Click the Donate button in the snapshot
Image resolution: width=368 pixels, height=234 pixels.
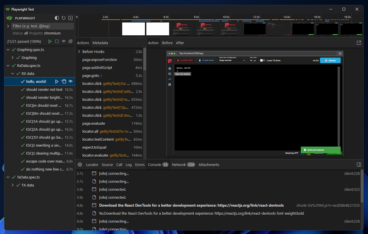(330, 60)
